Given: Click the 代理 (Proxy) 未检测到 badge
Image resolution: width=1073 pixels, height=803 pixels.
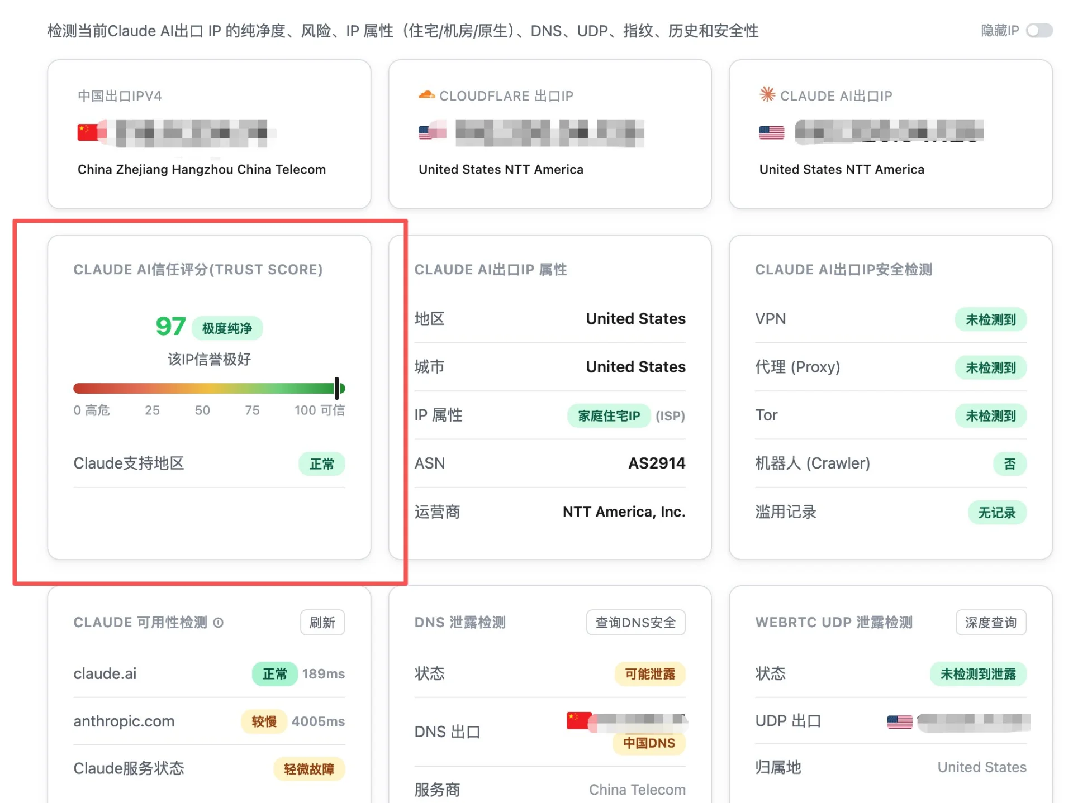Looking at the screenshot, I should (991, 367).
